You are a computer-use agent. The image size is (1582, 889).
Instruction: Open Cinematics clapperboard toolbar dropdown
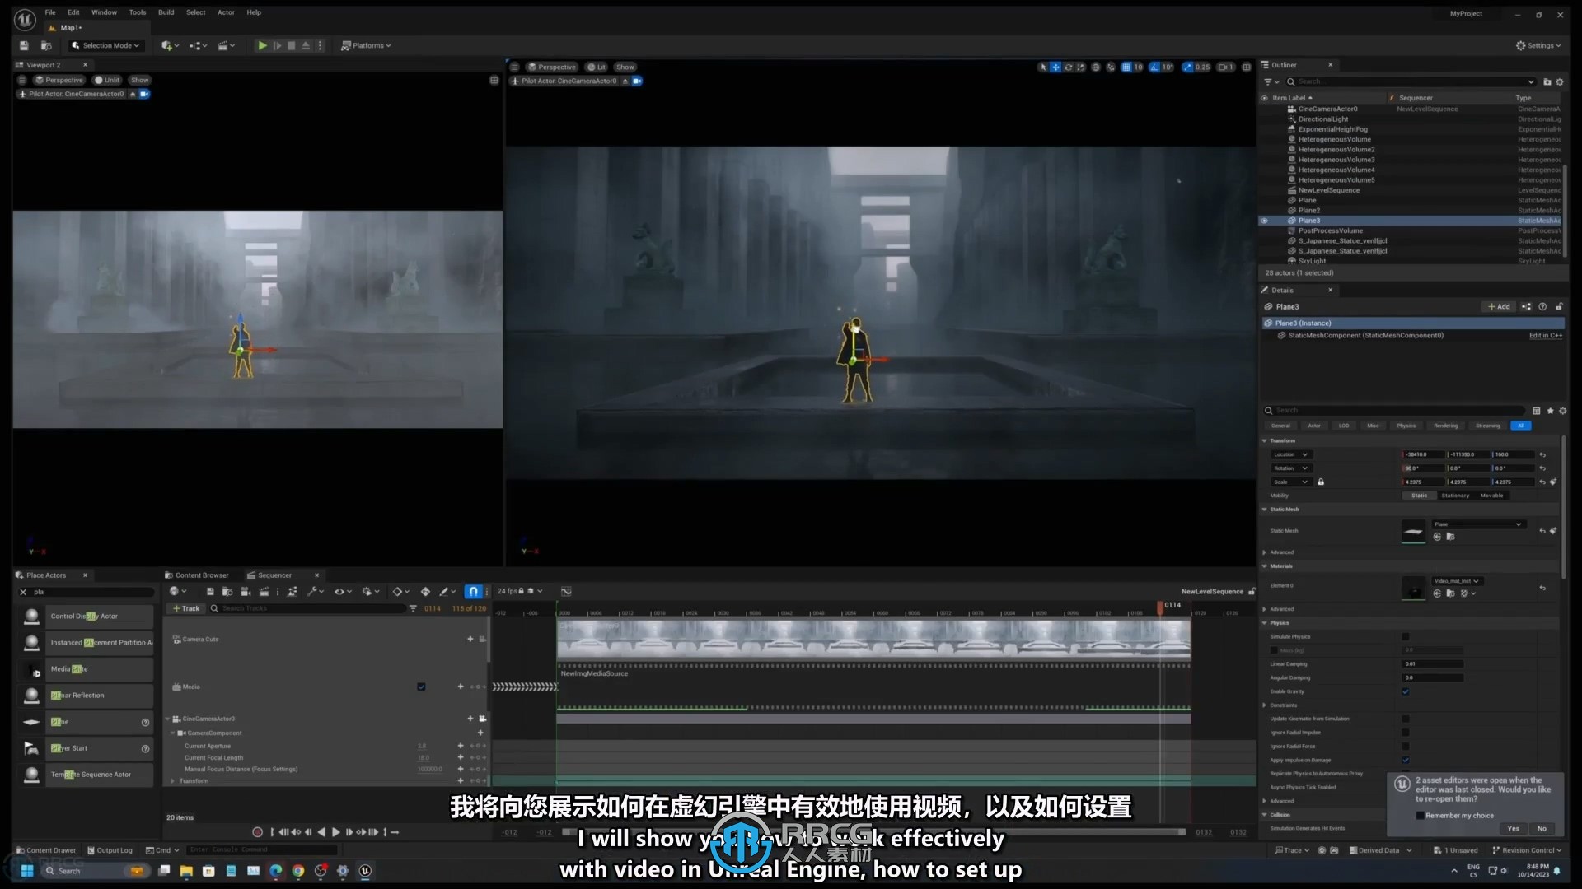pos(226,45)
